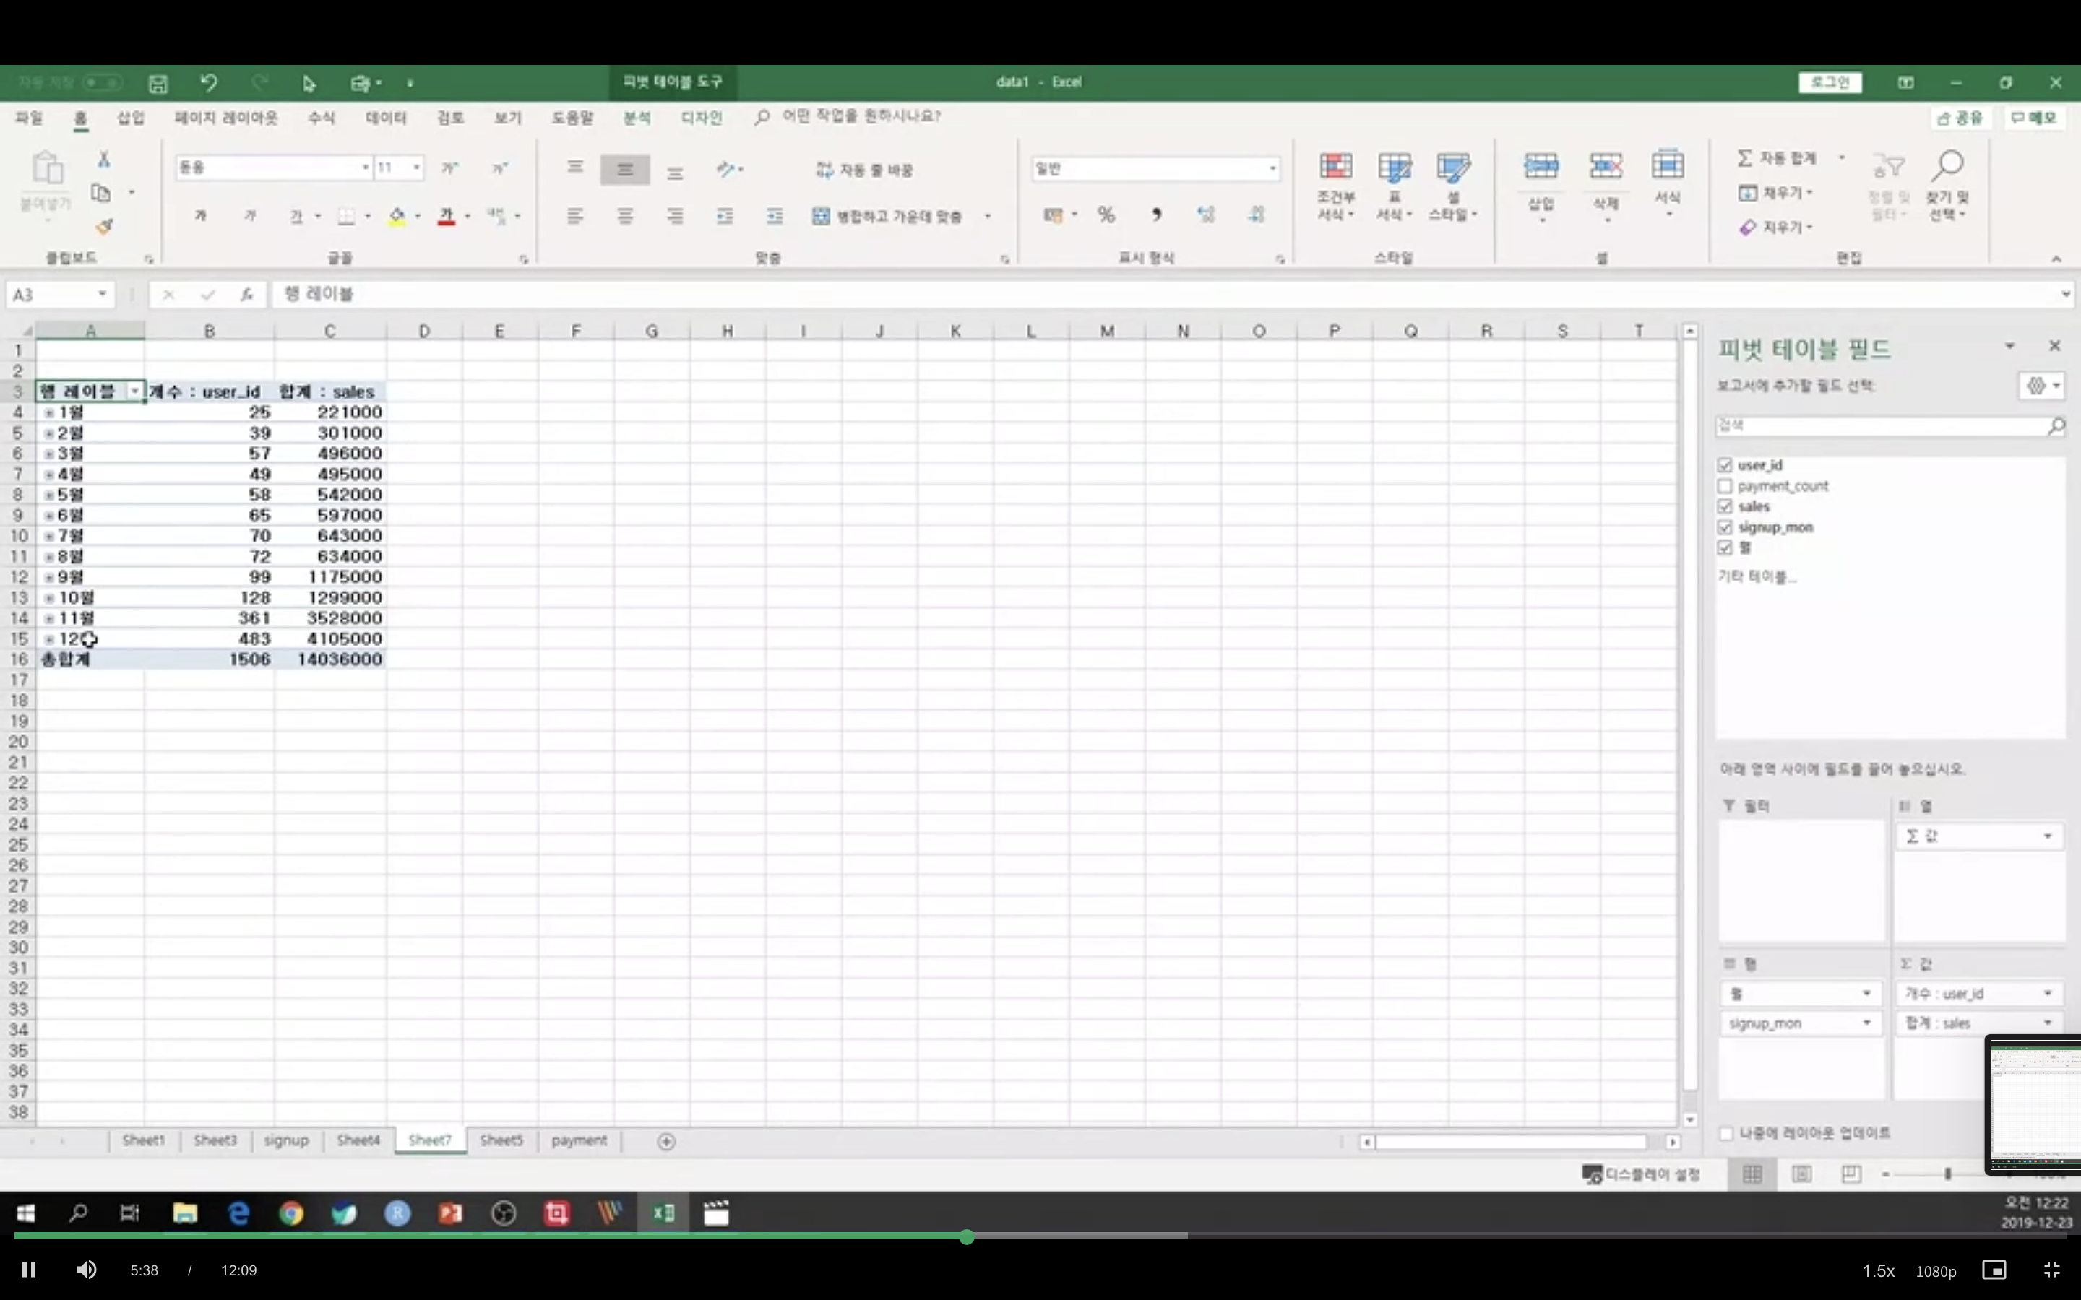Click the percent style icon
The image size is (2081, 1300).
[x=1106, y=215]
